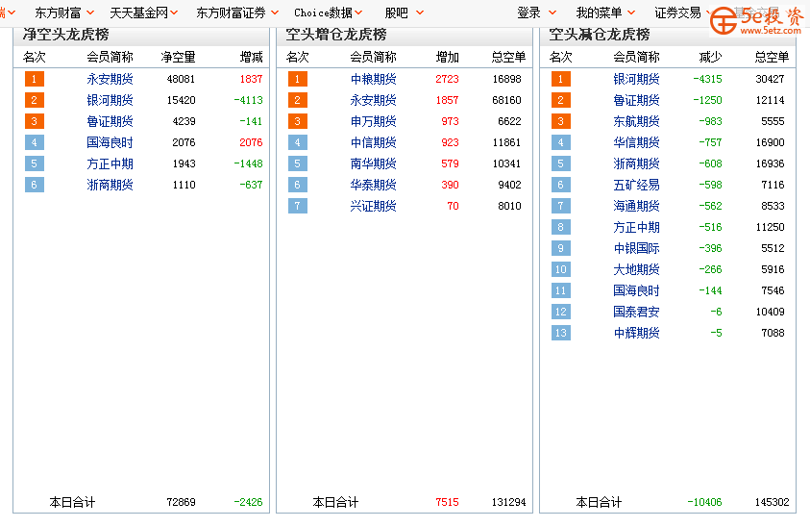Click 五矿经易 member link
Viewport: 810px width, 527px height.
636,186
